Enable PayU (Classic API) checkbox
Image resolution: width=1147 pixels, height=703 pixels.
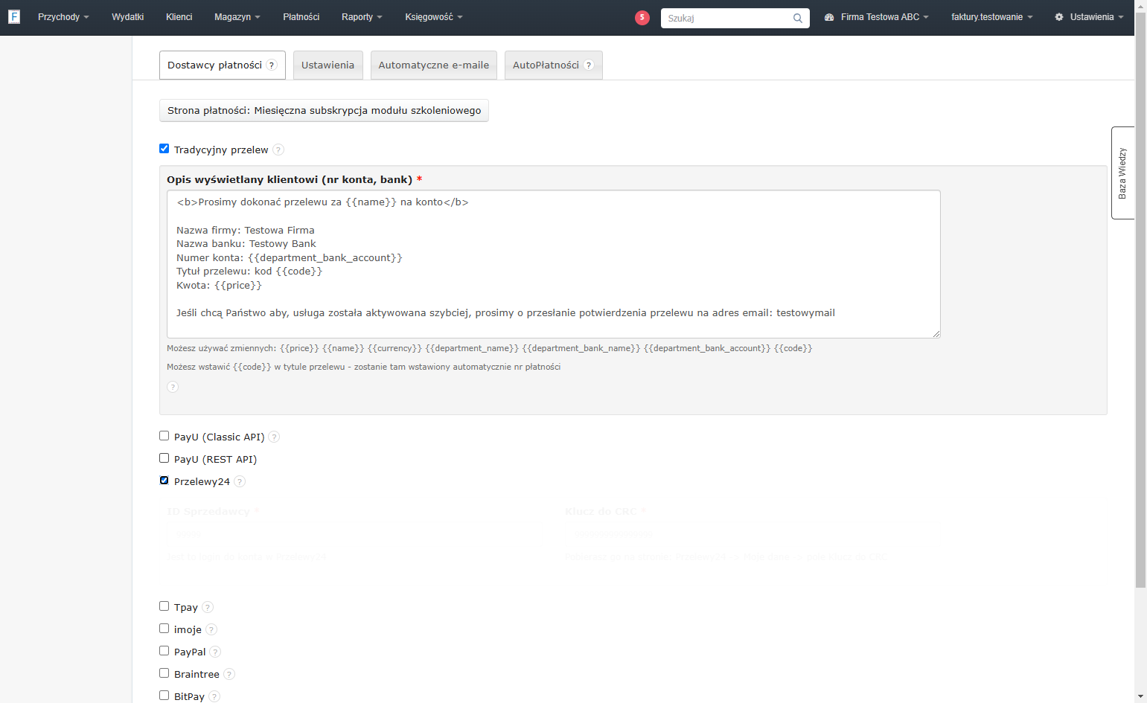click(x=164, y=436)
